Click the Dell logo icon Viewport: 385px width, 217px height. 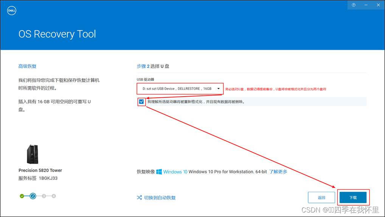pos(12,11)
